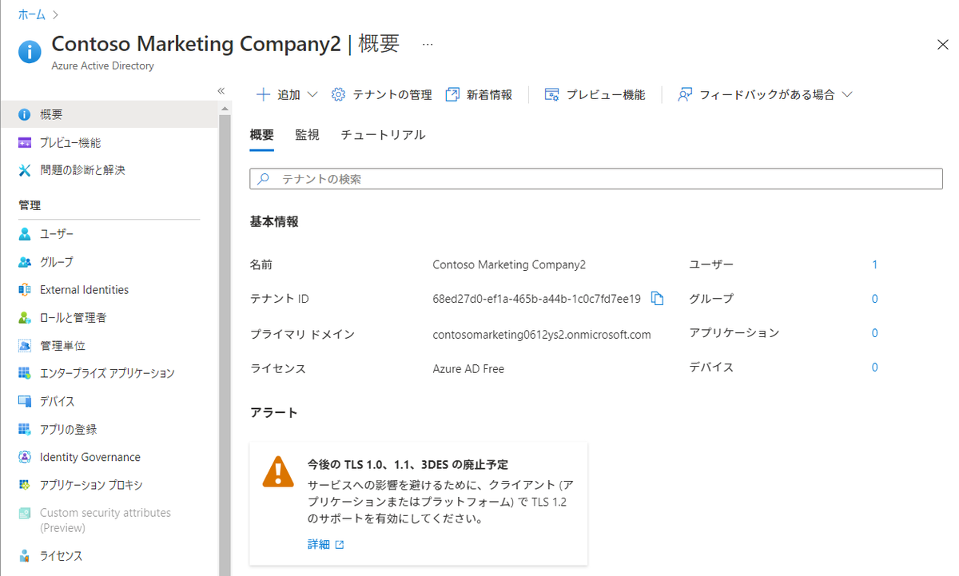The height and width of the screenshot is (576, 959).
Task: Click the 管理 section header
Action: (30, 205)
